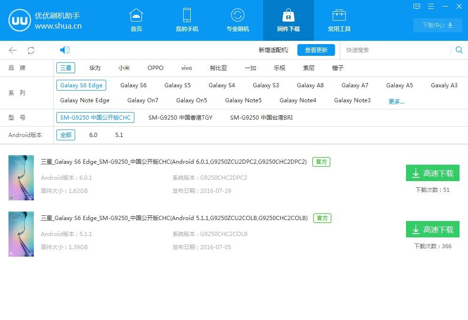Select the vivo brand filter
The height and width of the screenshot is (320, 468).
click(187, 68)
